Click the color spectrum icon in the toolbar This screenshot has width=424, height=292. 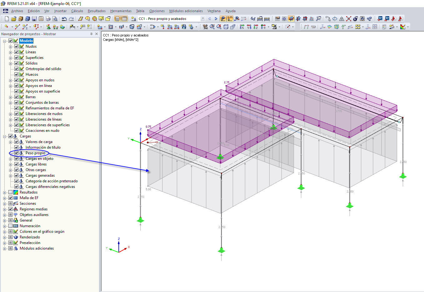coord(403,27)
